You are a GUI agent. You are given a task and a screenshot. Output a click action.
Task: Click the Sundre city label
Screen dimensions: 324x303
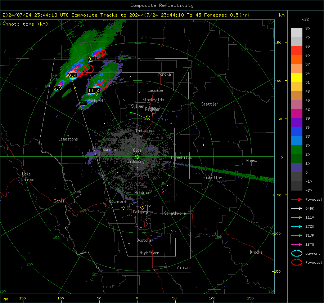point(109,150)
